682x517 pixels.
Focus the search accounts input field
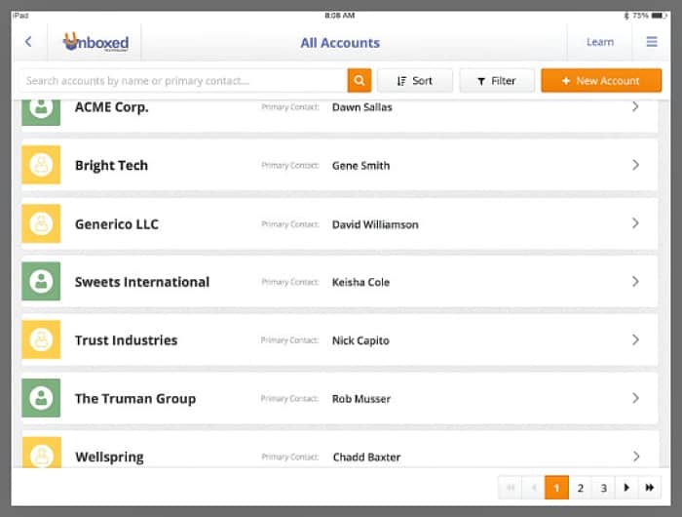pyautogui.click(x=182, y=81)
